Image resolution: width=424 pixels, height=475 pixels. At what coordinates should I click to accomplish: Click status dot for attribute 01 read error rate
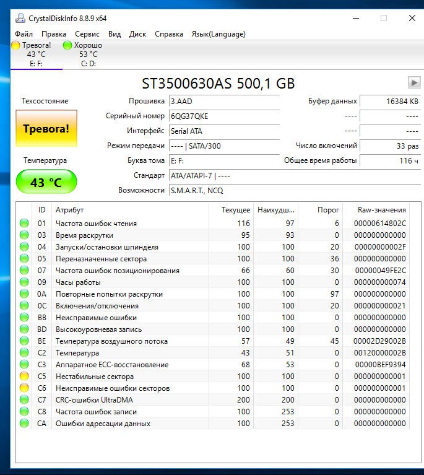(24, 224)
